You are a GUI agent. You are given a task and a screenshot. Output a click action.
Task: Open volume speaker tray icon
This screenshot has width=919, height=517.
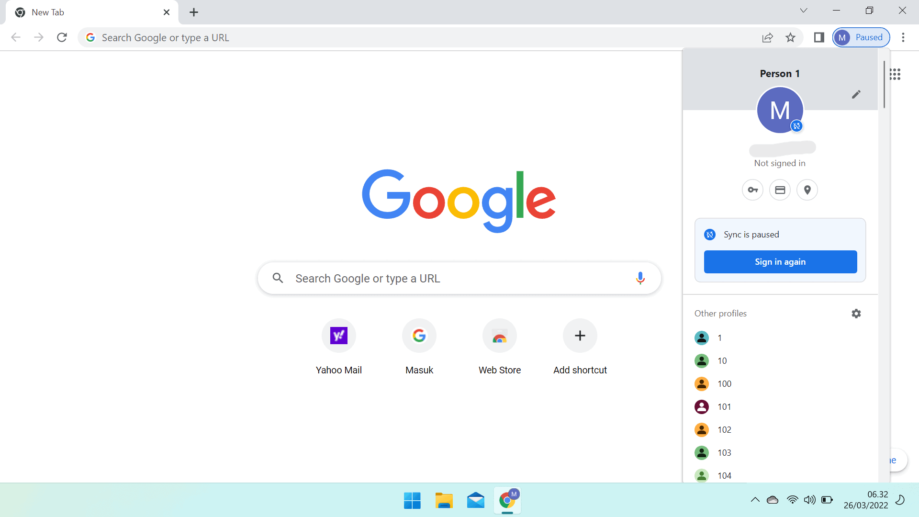tap(809, 500)
